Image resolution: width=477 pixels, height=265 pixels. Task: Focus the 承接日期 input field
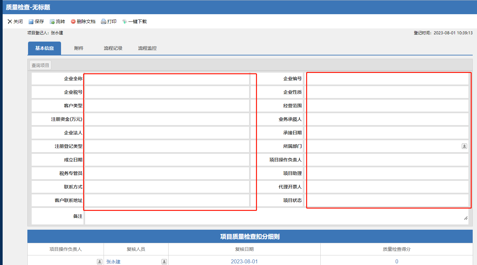click(386, 133)
